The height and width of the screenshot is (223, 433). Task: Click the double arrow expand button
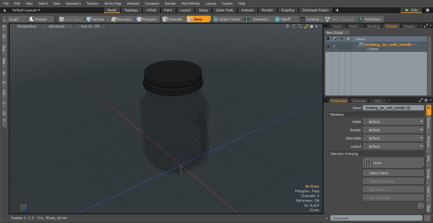click(421, 206)
